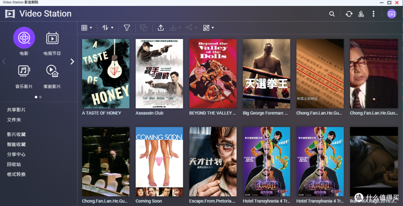403x206 pixels.
Task: Click the filter funnel icon
Action: [x=127, y=28]
